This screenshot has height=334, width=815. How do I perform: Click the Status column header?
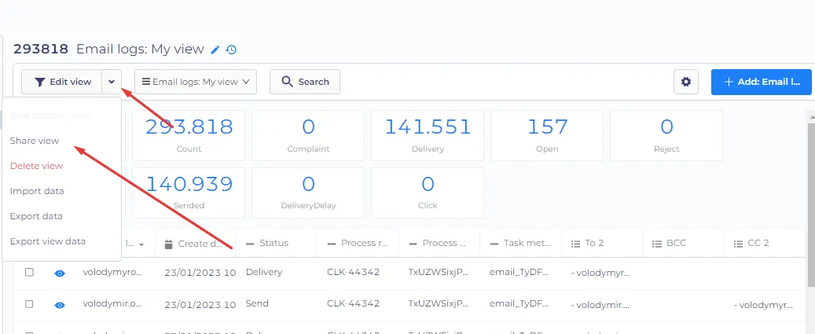pyautogui.click(x=277, y=243)
